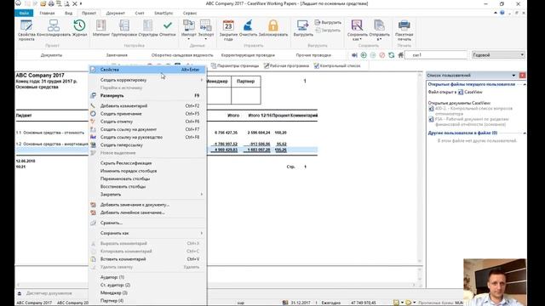Image resolution: width=545 pixels, height=306 pixels.
Task: Open the Документы navigation tab
Action: click(51, 55)
